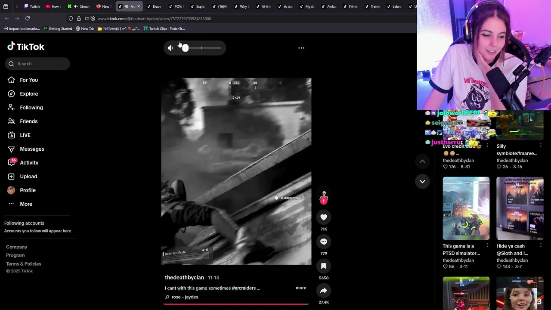Open Import bookmarks in toolbar
The image size is (551, 310).
pyautogui.click(x=22, y=28)
